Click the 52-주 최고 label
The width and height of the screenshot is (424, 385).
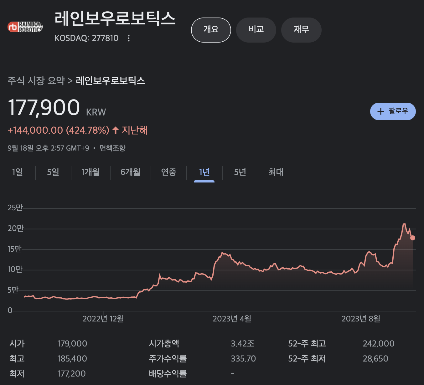[x=307, y=344]
